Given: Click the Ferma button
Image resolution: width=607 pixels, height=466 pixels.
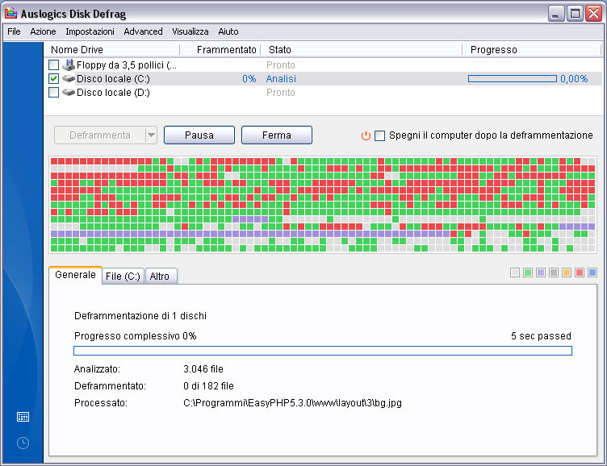Looking at the screenshot, I should click(x=276, y=135).
